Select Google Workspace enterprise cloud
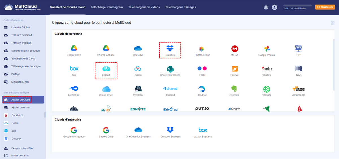The image size is (339, 159). pyautogui.click(x=74, y=132)
